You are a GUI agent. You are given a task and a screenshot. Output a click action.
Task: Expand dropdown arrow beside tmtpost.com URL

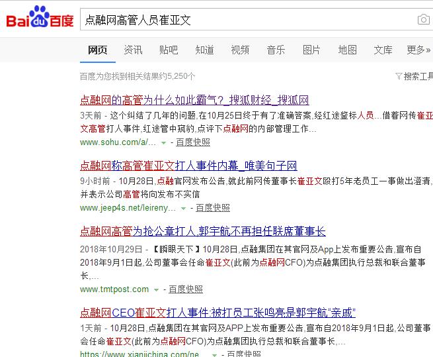click(156, 290)
